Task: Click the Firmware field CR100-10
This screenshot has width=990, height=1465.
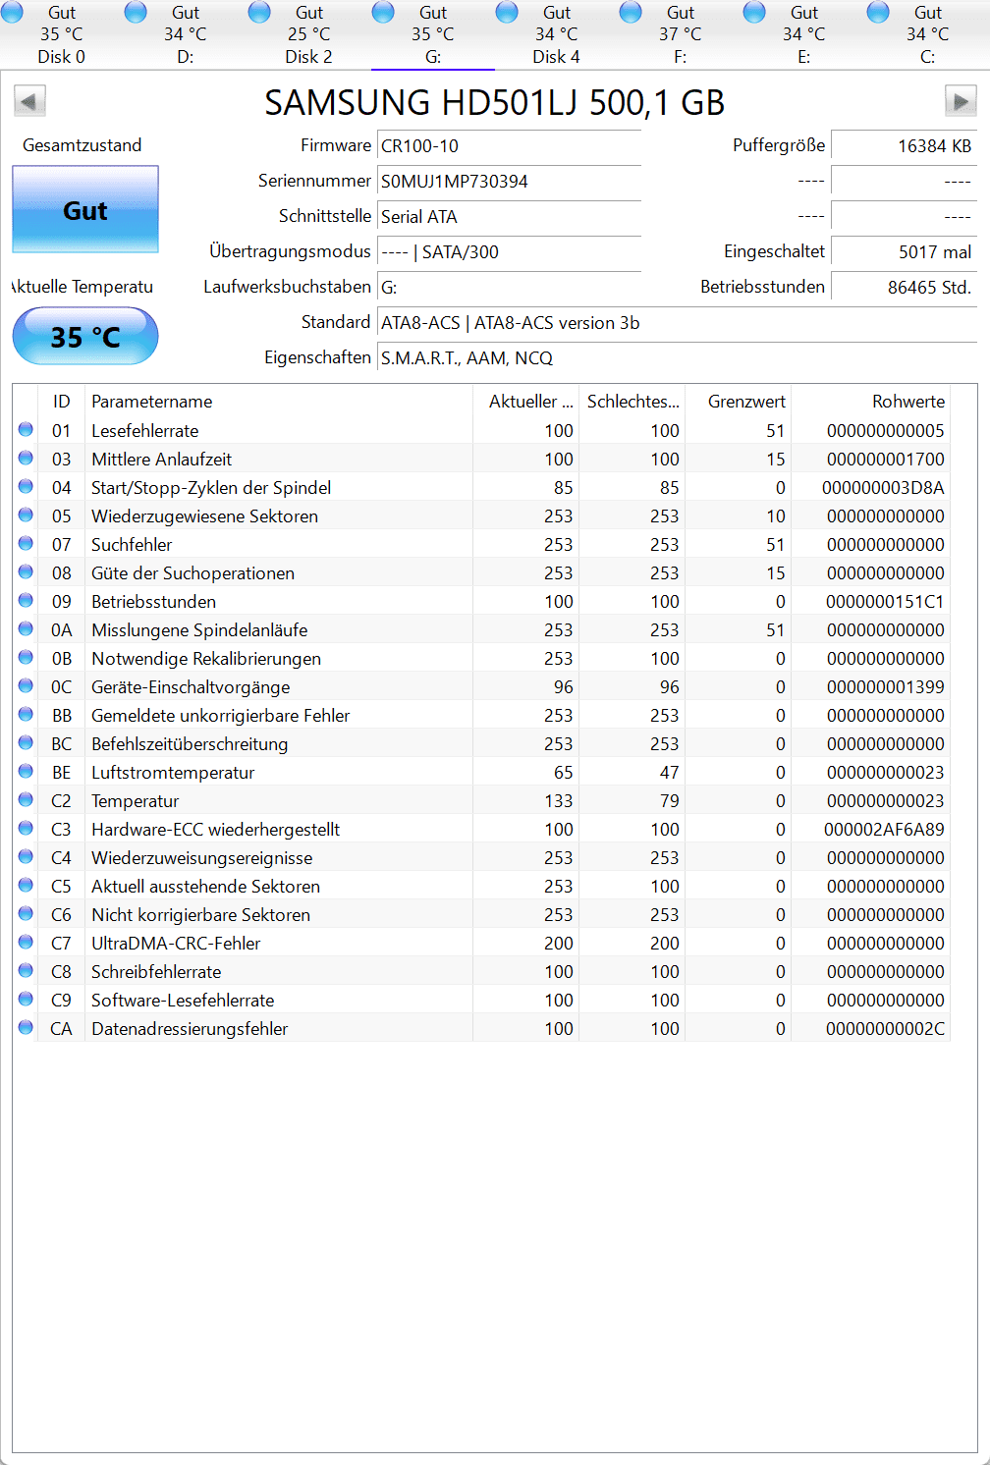Action: pyautogui.click(x=509, y=146)
